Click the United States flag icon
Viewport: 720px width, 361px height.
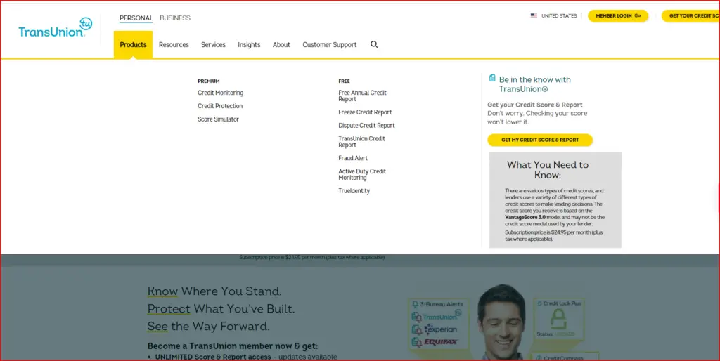click(534, 15)
